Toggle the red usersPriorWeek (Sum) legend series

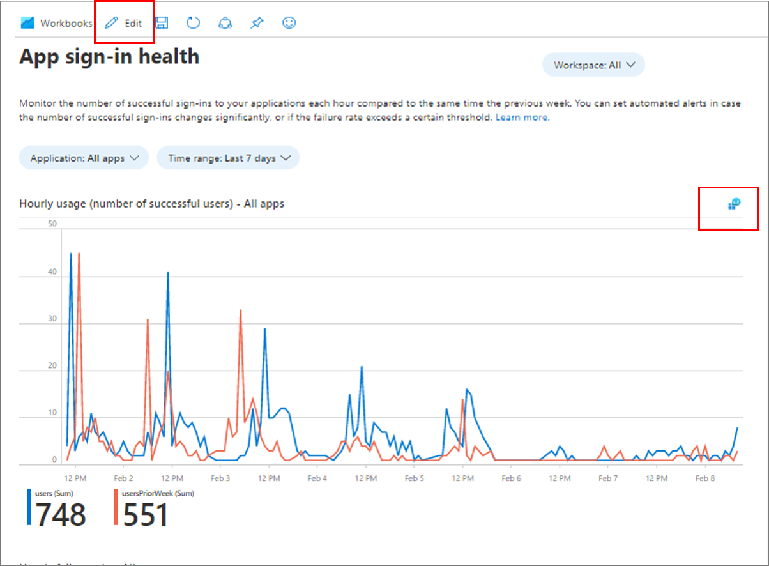[x=157, y=493]
